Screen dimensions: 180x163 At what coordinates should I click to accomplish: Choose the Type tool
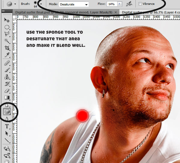coord(7,126)
